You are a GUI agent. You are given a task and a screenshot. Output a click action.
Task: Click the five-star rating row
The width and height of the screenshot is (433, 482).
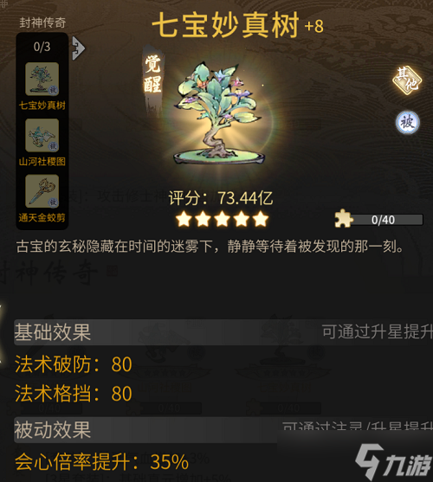point(222,219)
